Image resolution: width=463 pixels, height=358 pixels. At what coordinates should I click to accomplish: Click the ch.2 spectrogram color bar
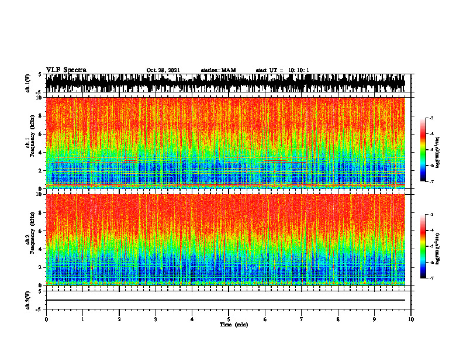point(423,246)
